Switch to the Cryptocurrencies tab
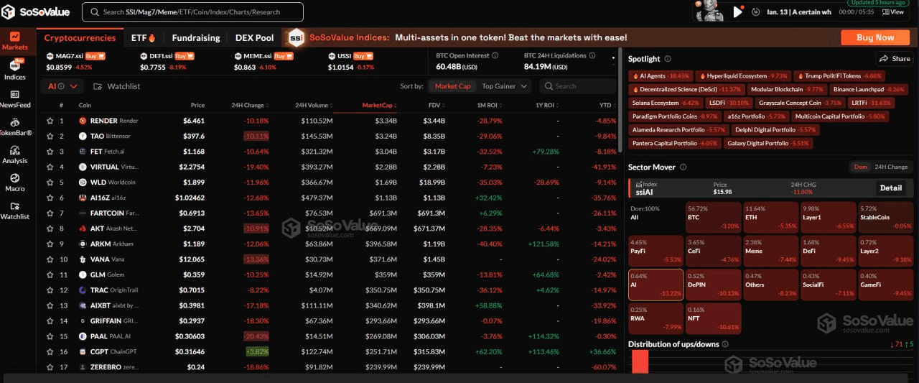919x383 pixels. (x=80, y=37)
